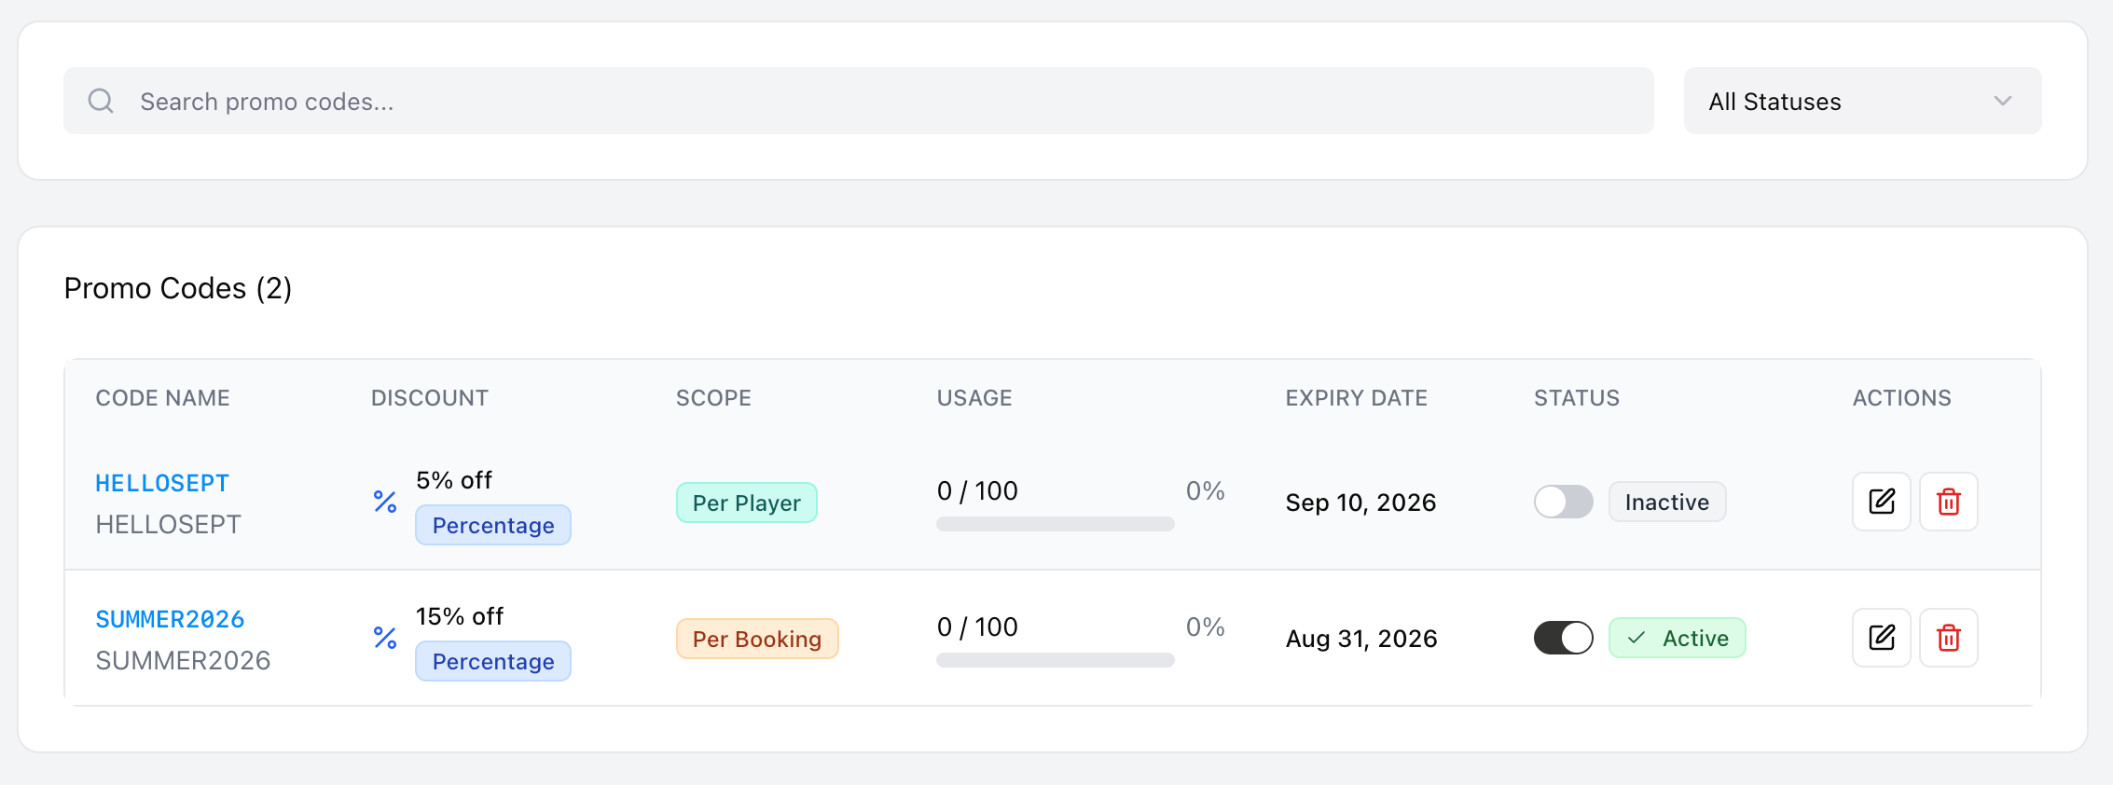This screenshot has width=2113, height=785.
Task: Open the HELLOSEPT code name link
Action: click(162, 483)
